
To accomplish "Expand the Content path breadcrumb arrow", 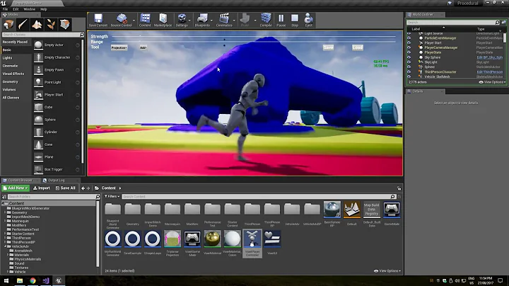I will coord(120,188).
